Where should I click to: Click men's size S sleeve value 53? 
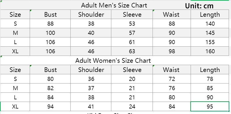click(x=132, y=24)
